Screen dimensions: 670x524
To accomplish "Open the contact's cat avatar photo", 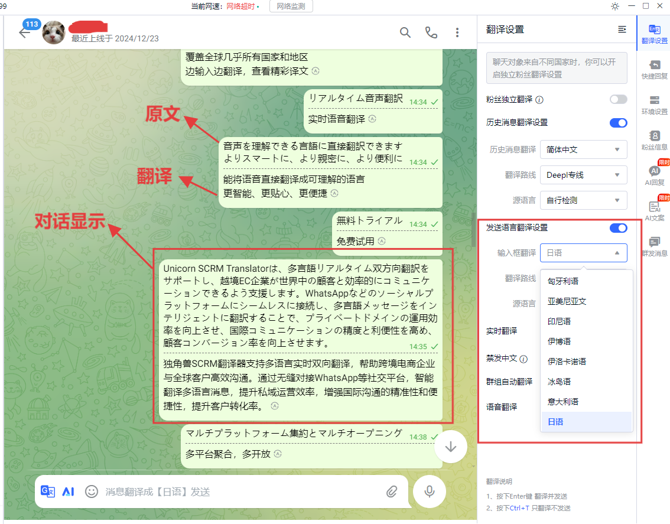I will pyautogui.click(x=54, y=32).
